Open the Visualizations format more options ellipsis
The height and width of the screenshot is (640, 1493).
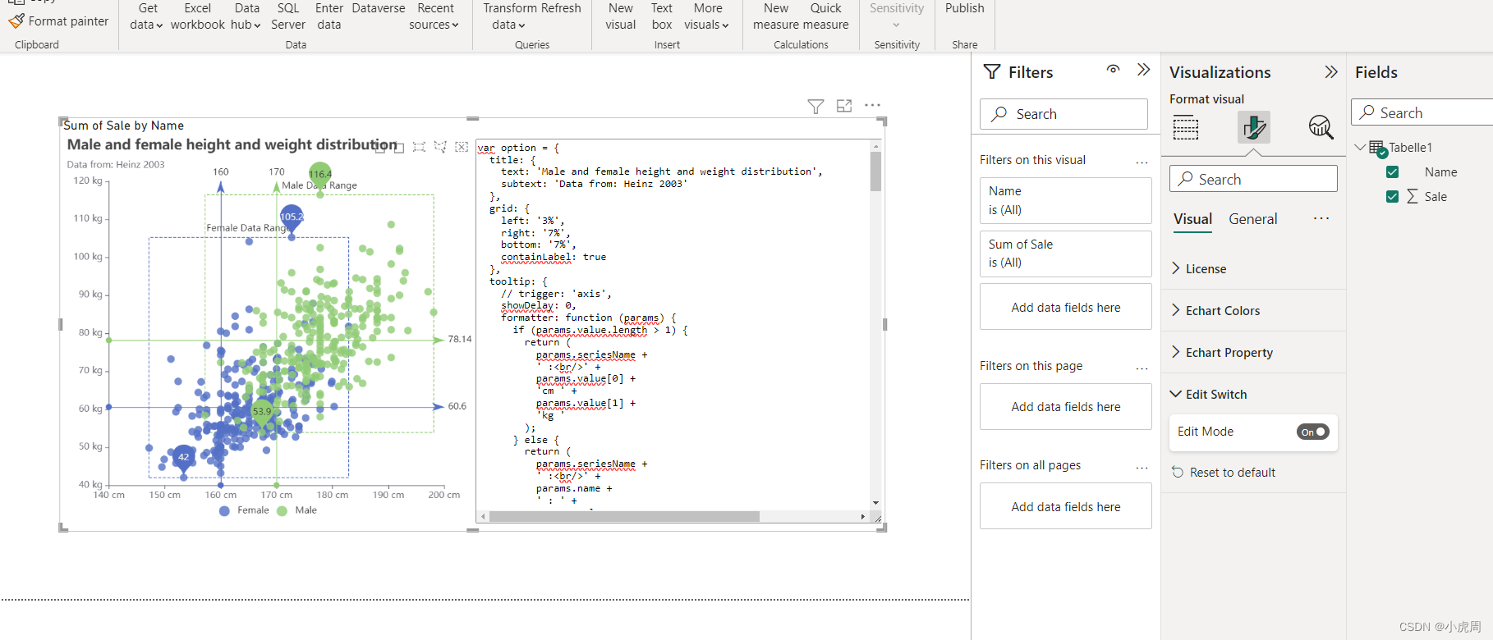[1321, 218]
